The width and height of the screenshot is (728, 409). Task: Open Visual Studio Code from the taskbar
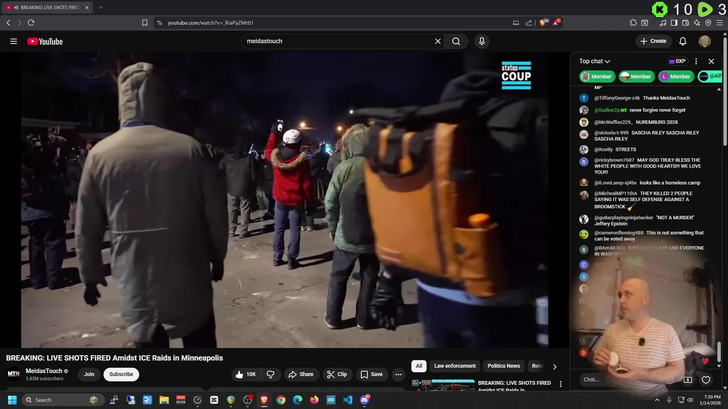[x=348, y=400]
